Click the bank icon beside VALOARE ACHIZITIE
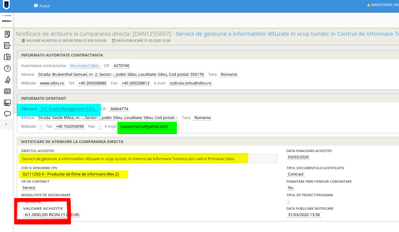This screenshot has width=399, height=232. tap(23, 41)
